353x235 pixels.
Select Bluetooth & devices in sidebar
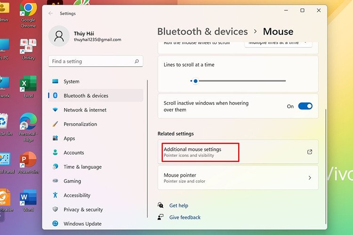pyautogui.click(x=96, y=95)
